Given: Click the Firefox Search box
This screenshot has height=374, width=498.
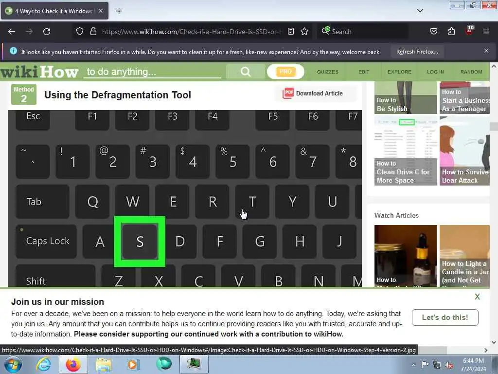Looking at the screenshot, I should pyautogui.click(x=362, y=32).
